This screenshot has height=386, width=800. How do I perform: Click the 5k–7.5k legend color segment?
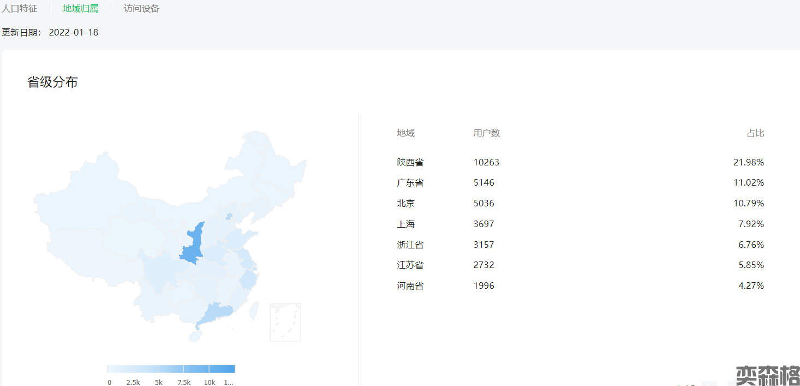(171, 369)
